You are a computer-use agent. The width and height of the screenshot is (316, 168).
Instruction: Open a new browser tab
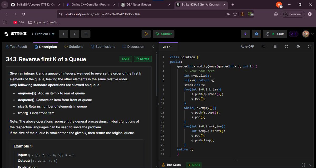click(233, 4)
